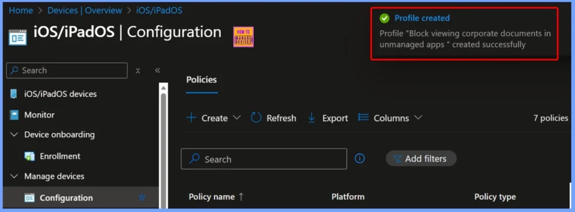This screenshot has height=212, width=575.
Task: Select Configuration in the sidebar
Action: coord(66,198)
